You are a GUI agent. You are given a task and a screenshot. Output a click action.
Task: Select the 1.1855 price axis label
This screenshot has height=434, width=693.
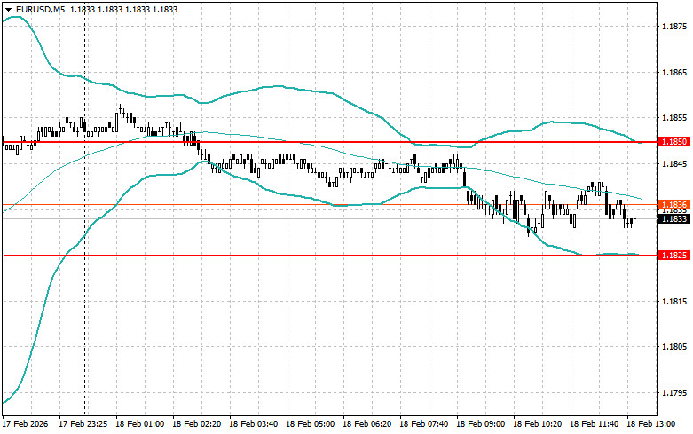(674, 118)
